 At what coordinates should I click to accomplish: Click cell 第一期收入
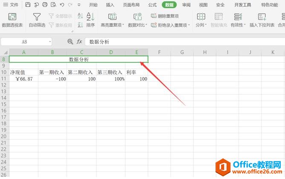52,72
